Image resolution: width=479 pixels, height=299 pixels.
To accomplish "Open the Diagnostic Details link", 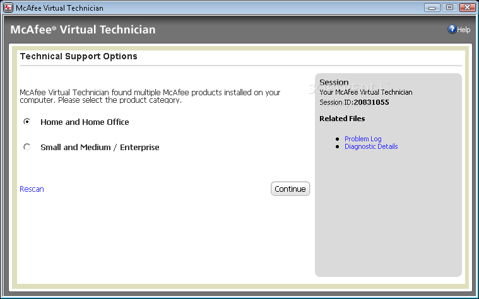I will pyautogui.click(x=371, y=146).
